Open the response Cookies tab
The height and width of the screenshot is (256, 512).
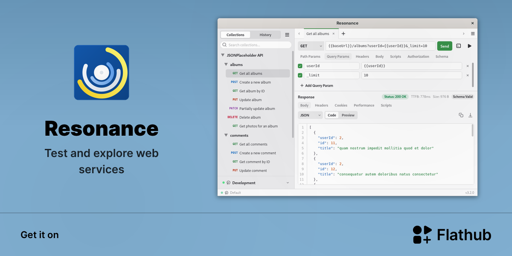tap(341, 105)
